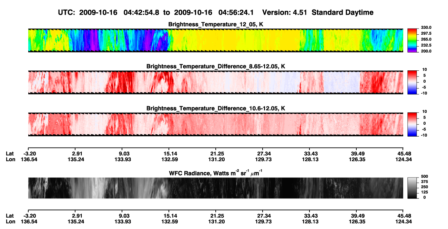The height and width of the screenshot is (229, 448).
Task: Click the 'WFC Radiance, Watts' panel title
Action: 216,173
